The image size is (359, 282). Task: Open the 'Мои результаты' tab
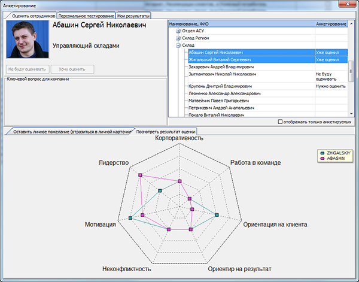pyautogui.click(x=133, y=16)
